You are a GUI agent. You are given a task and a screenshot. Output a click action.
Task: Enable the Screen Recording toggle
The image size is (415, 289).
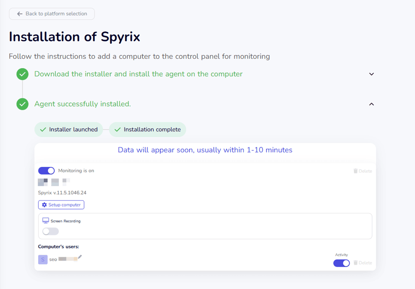[x=51, y=231]
